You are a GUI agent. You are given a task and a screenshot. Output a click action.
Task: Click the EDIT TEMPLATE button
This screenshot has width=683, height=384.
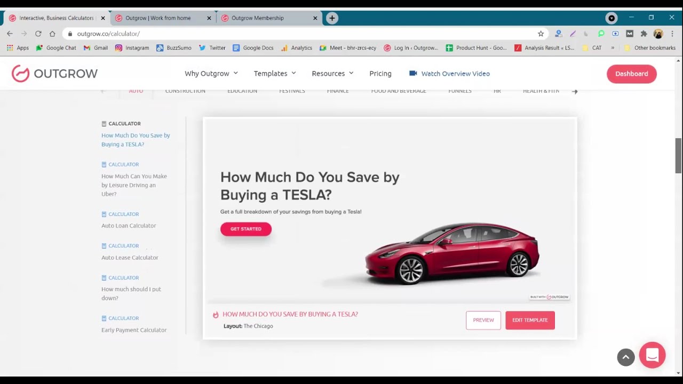pyautogui.click(x=530, y=320)
